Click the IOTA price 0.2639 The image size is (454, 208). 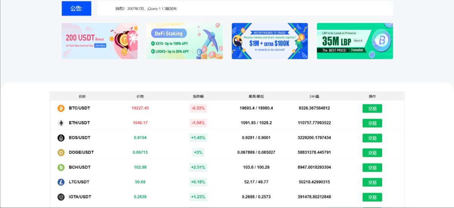tap(140, 197)
